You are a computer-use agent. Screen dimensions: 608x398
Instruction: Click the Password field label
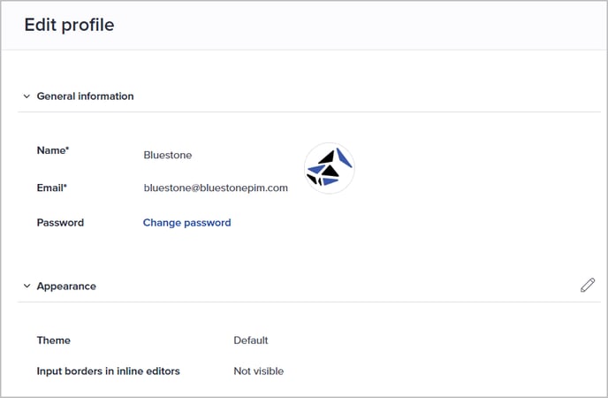[x=60, y=223]
